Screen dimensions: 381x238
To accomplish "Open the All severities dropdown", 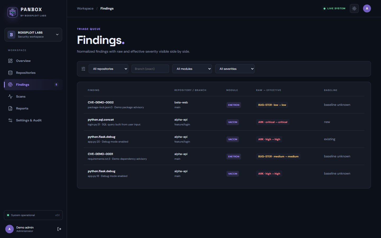I will pyautogui.click(x=235, y=69).
